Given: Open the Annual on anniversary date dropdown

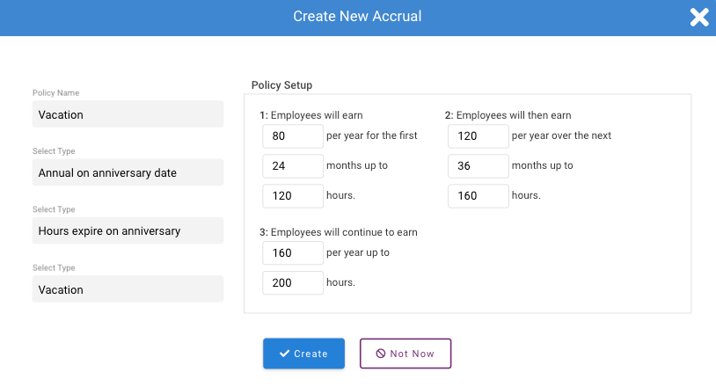Looking at the screenshot, I should 128,172.
